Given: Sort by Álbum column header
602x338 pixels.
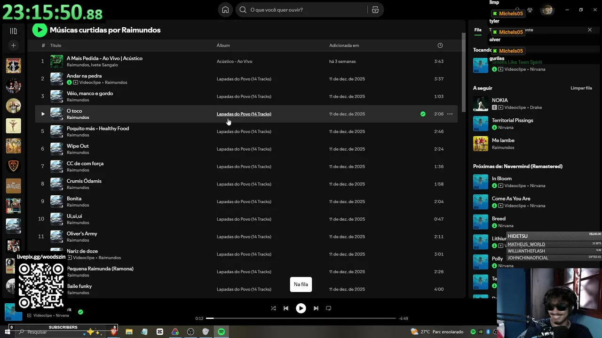Looking at the screenshot, I should pos(223,46).
